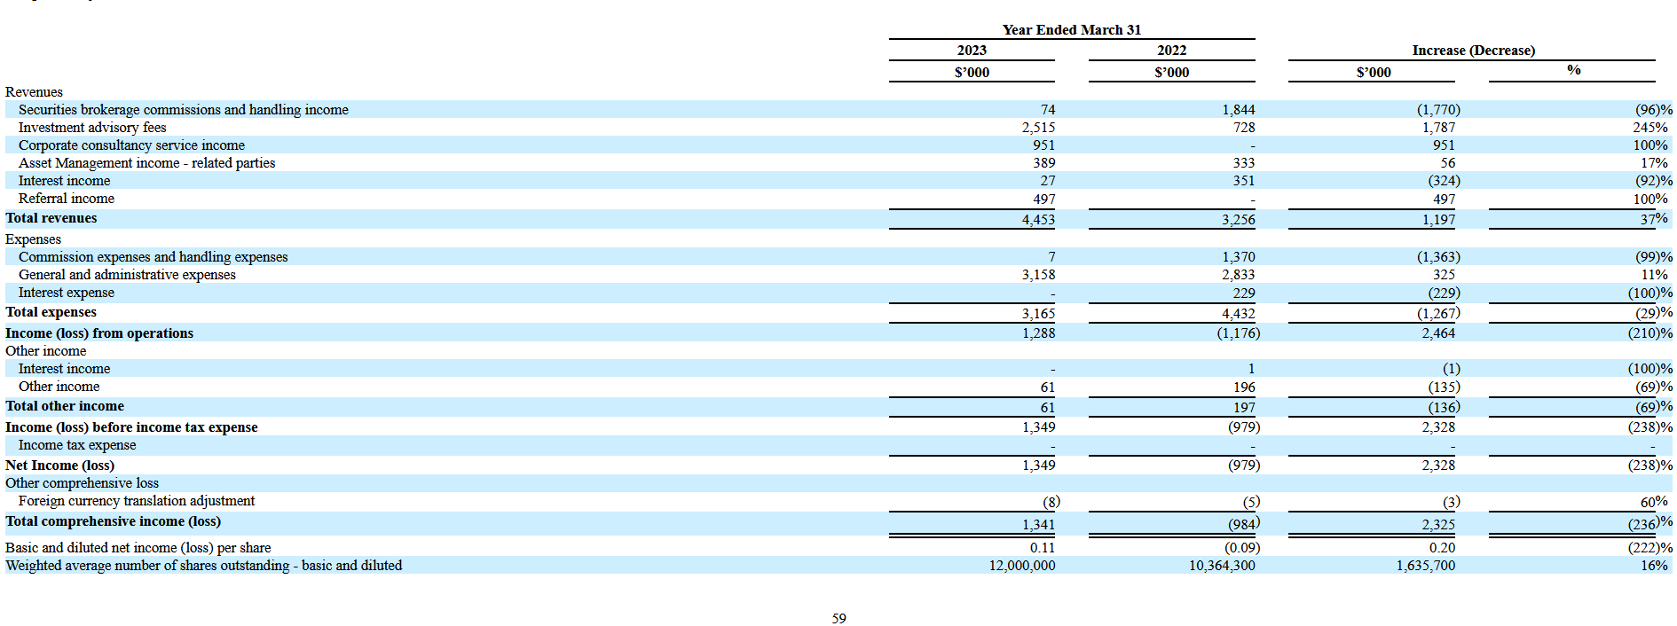Select the 'Income tax expense' row label

coord(77,445)
